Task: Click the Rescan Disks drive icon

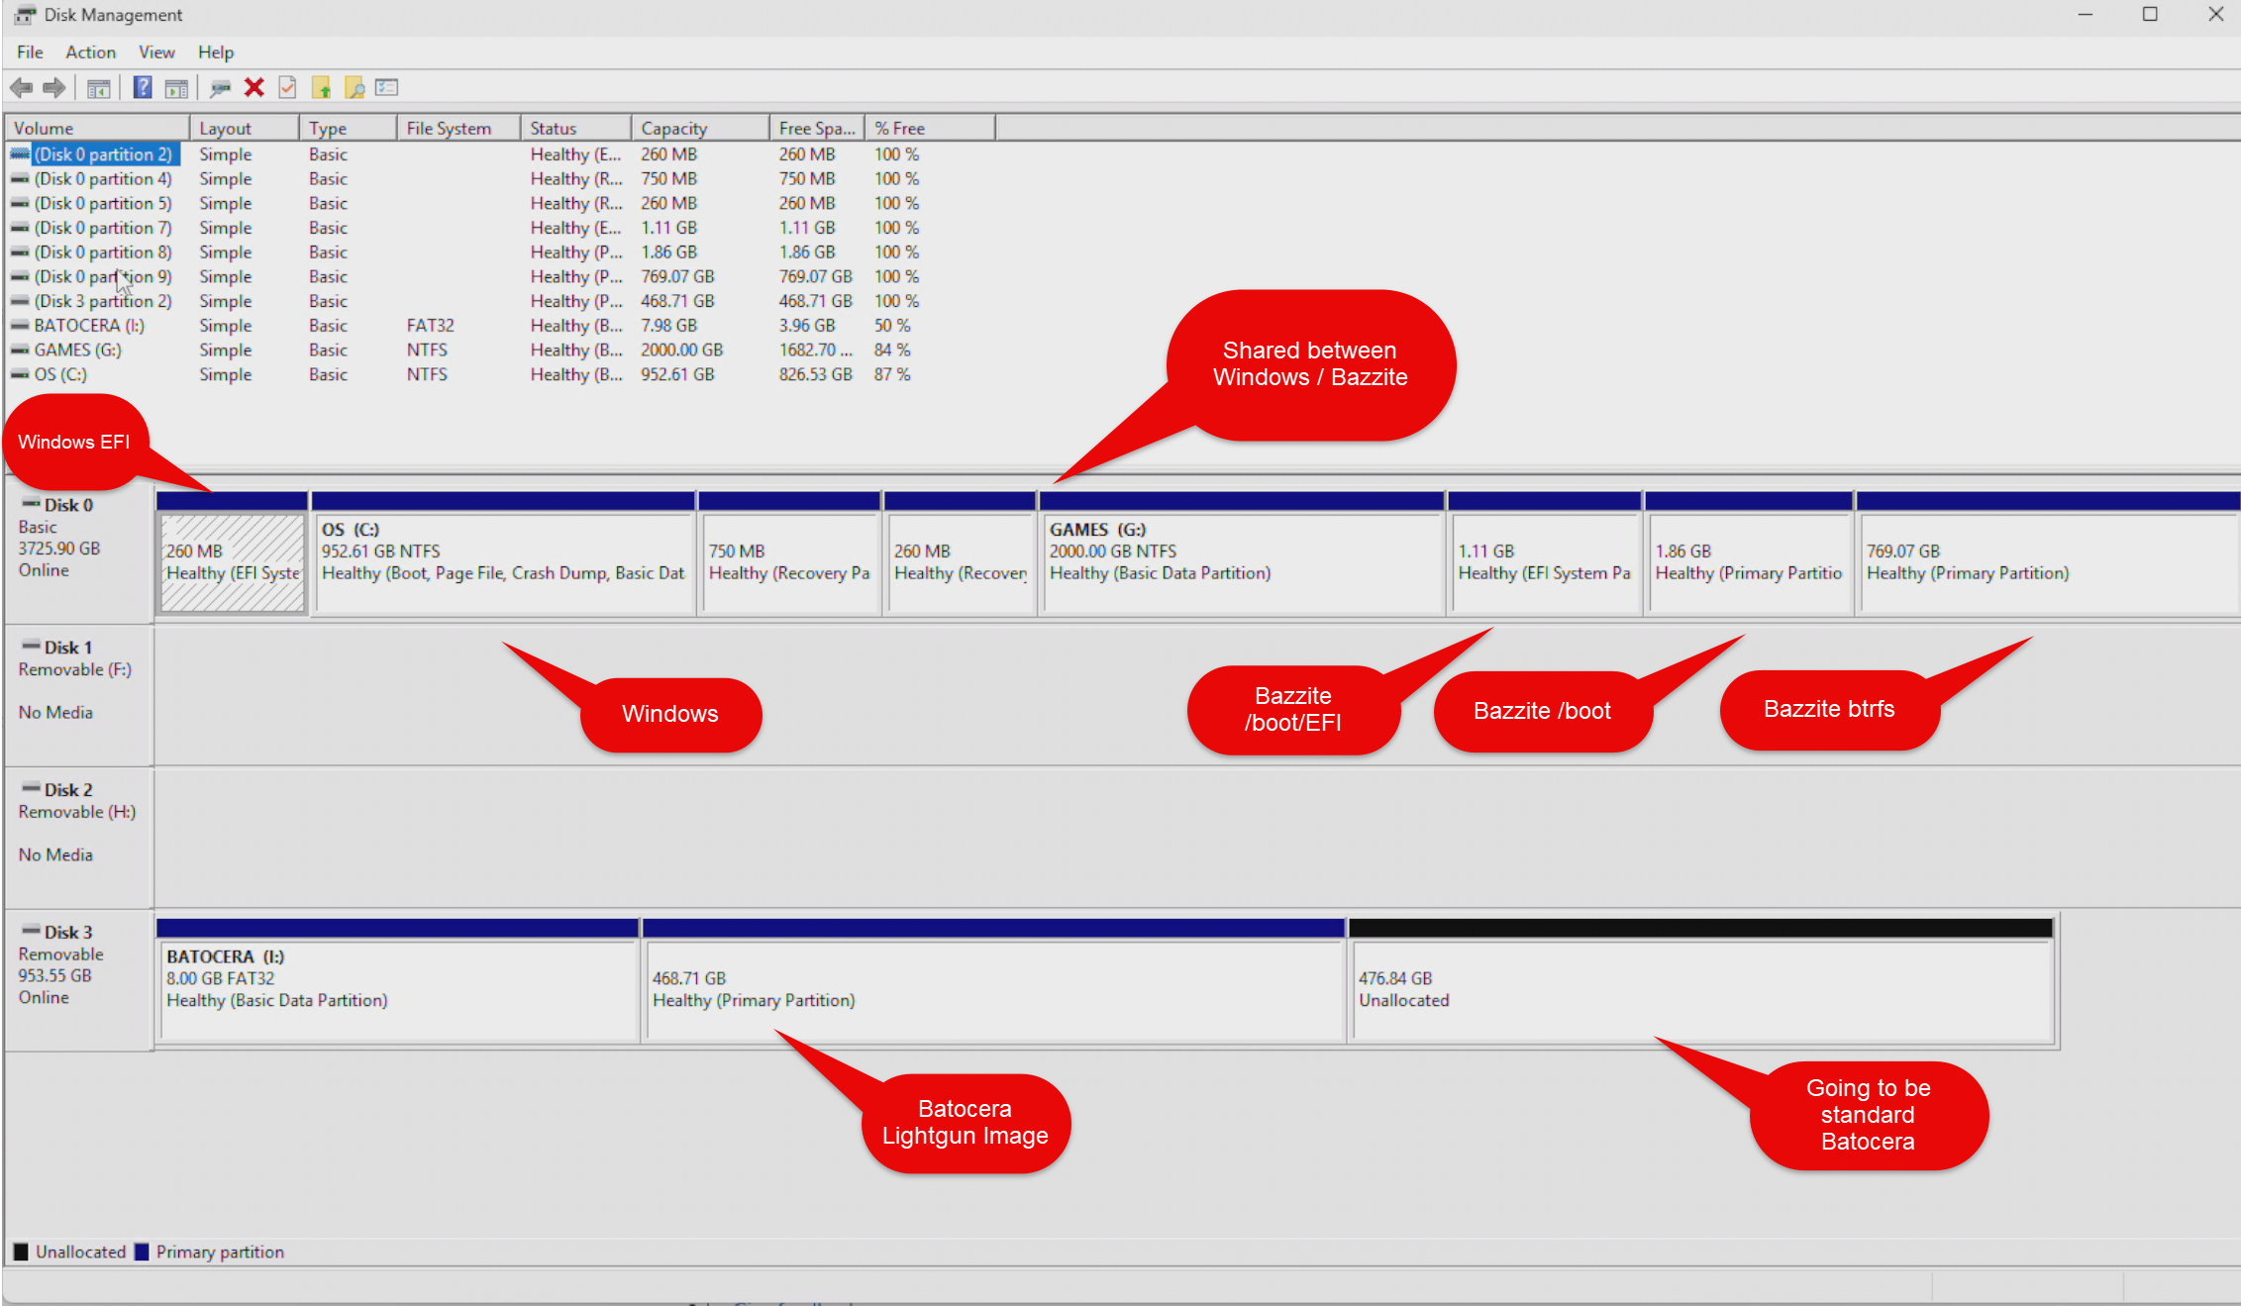Action: (x=220, y=88)
